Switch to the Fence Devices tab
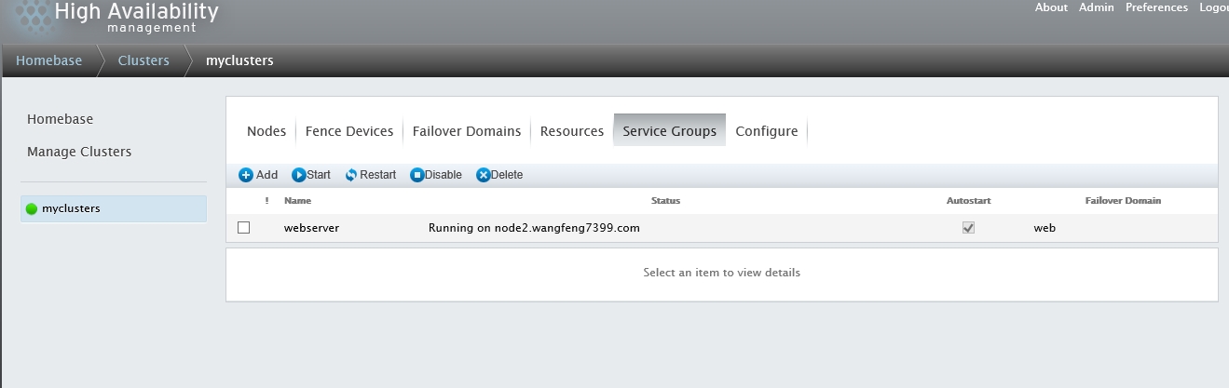Screen dimensions: 1229x388 [x=349, y=131]
